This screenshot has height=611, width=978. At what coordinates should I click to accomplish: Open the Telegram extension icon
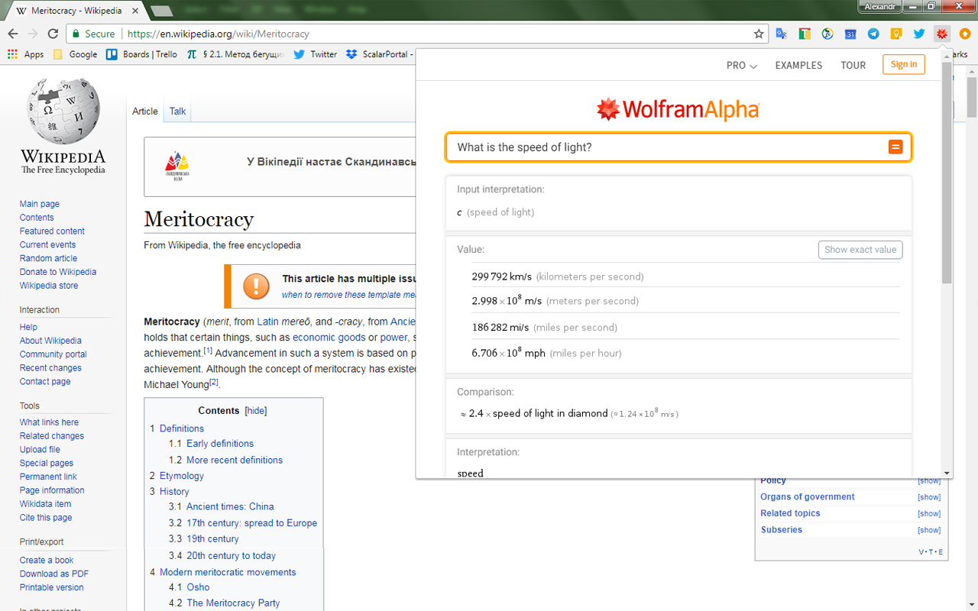click(873, 34)
